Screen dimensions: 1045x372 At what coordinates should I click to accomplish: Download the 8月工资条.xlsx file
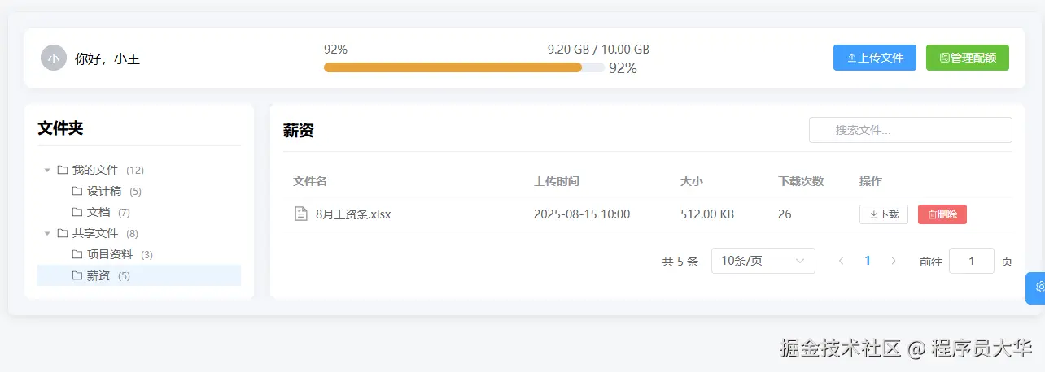coord(883,214)
